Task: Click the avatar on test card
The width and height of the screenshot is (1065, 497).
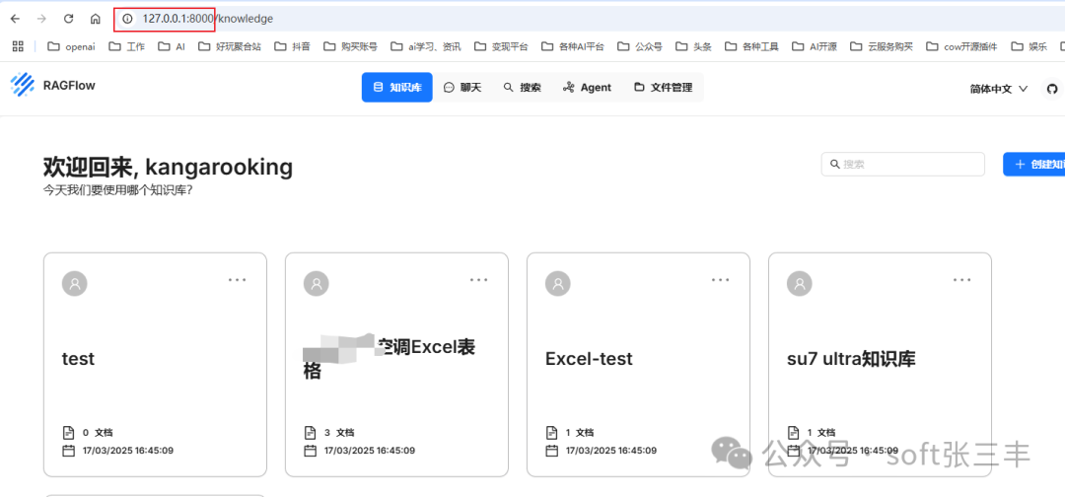Action: click(x=75, y=284)
